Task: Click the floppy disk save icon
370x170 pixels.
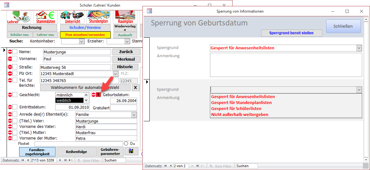Action: point(131,151)
